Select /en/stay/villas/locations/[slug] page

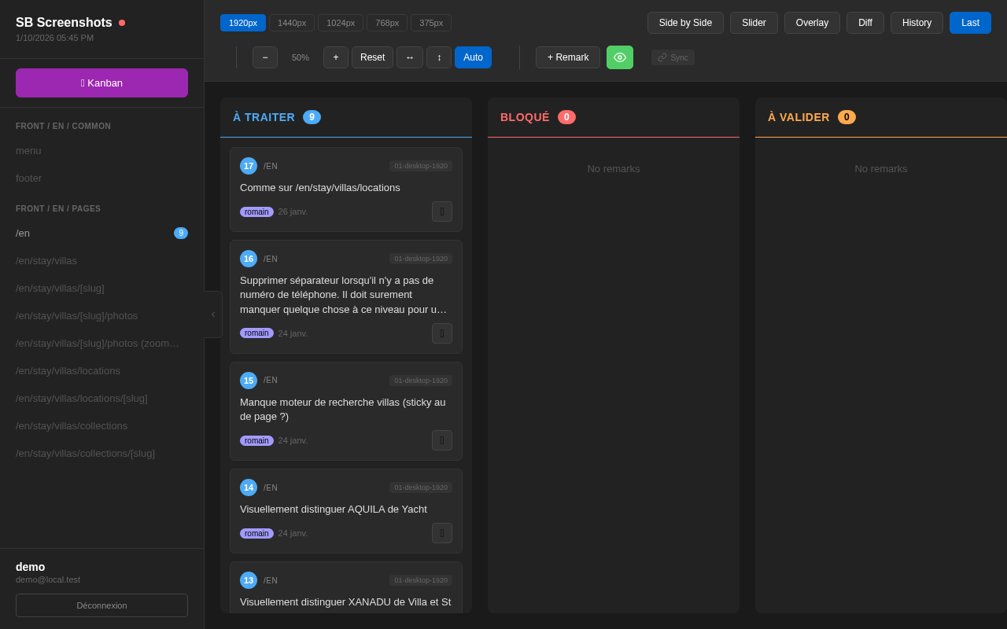pos(101,398)
